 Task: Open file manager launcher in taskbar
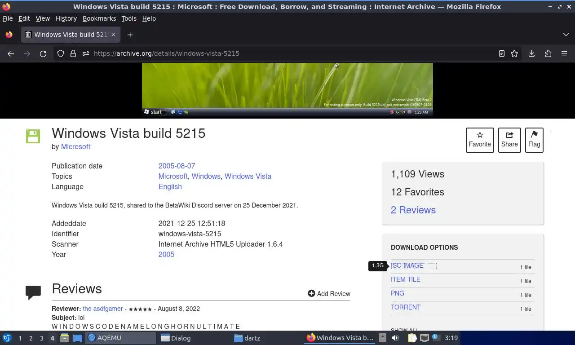pos(65,338)
